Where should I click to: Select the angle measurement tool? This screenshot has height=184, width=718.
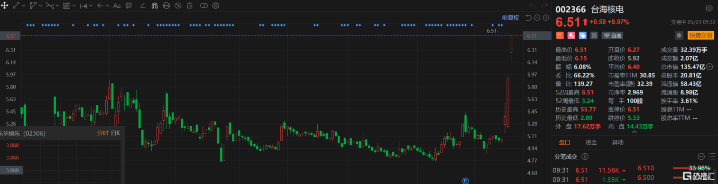coord(143,6)
